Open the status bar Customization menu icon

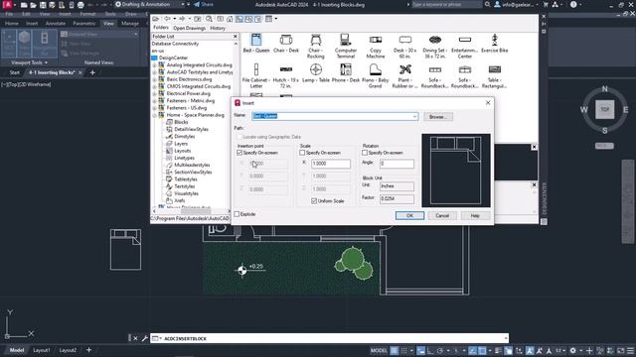(x=631, y=350)
